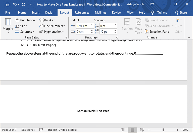Open the Orientation dropdown
The image size is (193, 133).
point(26,20)
